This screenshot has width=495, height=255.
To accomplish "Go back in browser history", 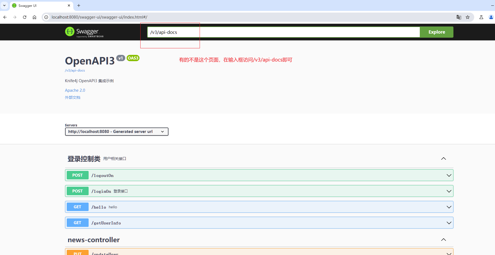I will (5, 17).
